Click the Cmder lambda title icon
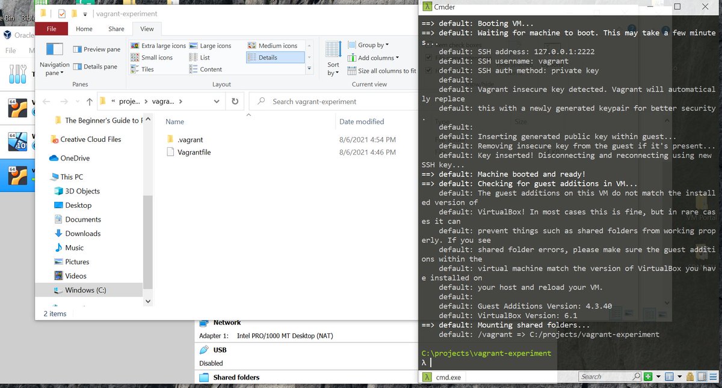Screen dimensions: 722x388 (426, 7)
